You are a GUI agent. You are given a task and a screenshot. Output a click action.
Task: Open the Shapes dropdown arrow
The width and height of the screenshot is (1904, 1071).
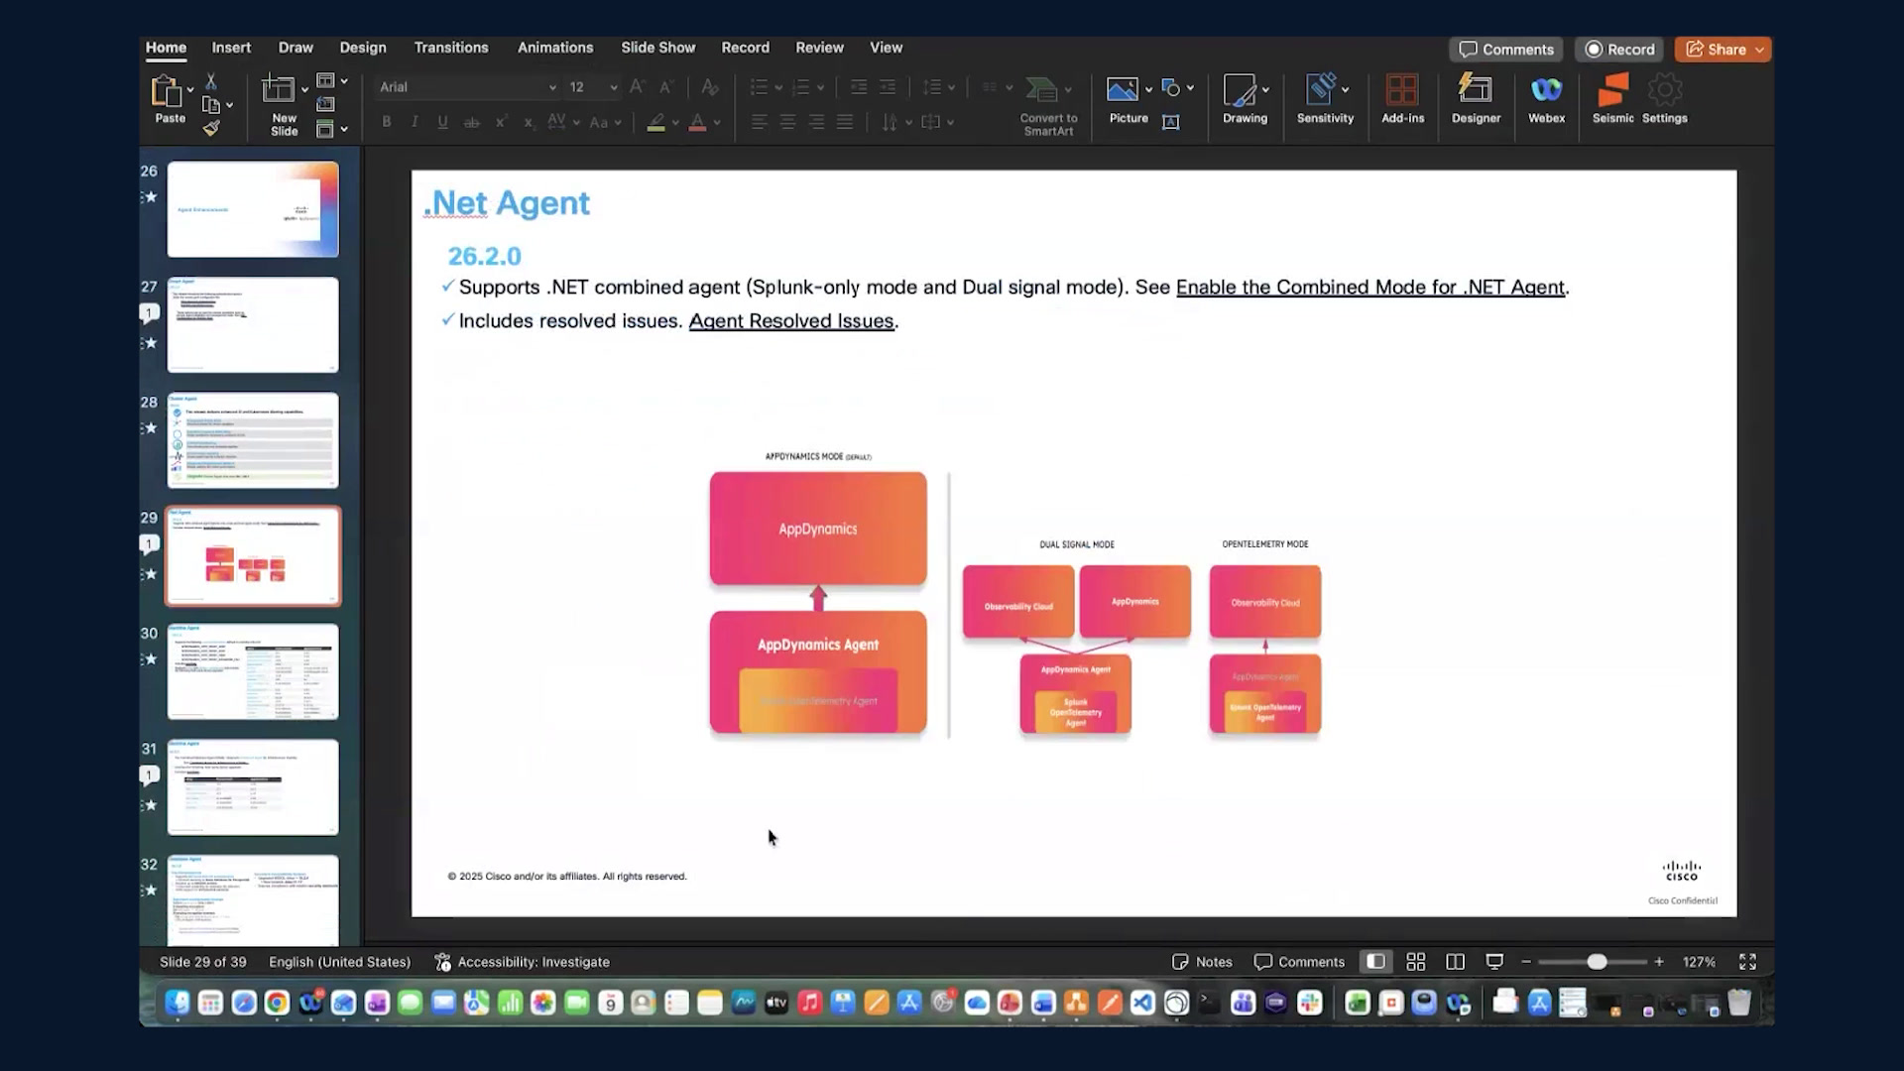coord(1190,88)
